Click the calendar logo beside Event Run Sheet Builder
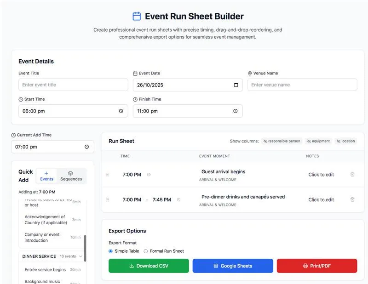Viewport: 368px width, 284px height. [137, 16]
